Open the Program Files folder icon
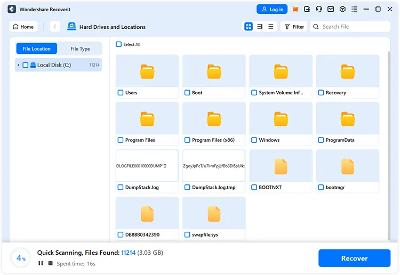Screen dimensions: 400x275 coord(147,119)
